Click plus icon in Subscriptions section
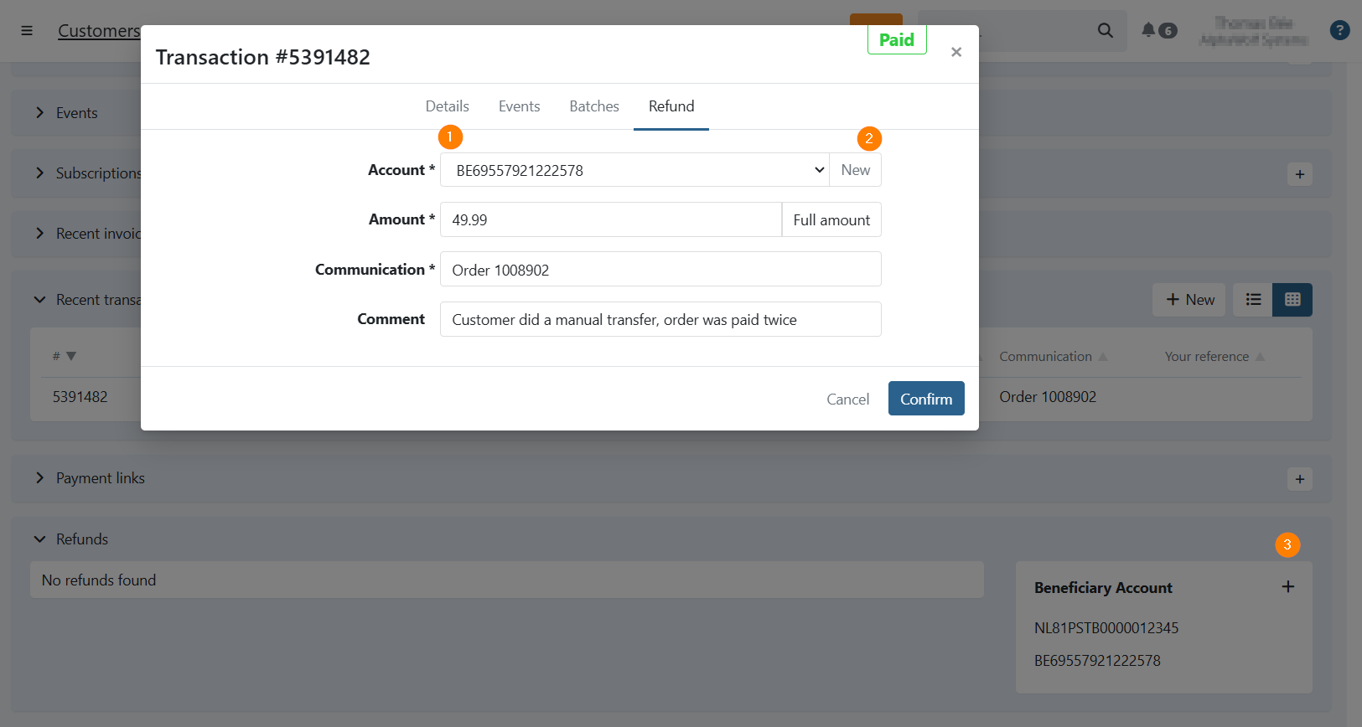1362x727 pixels. [1300, 174]
